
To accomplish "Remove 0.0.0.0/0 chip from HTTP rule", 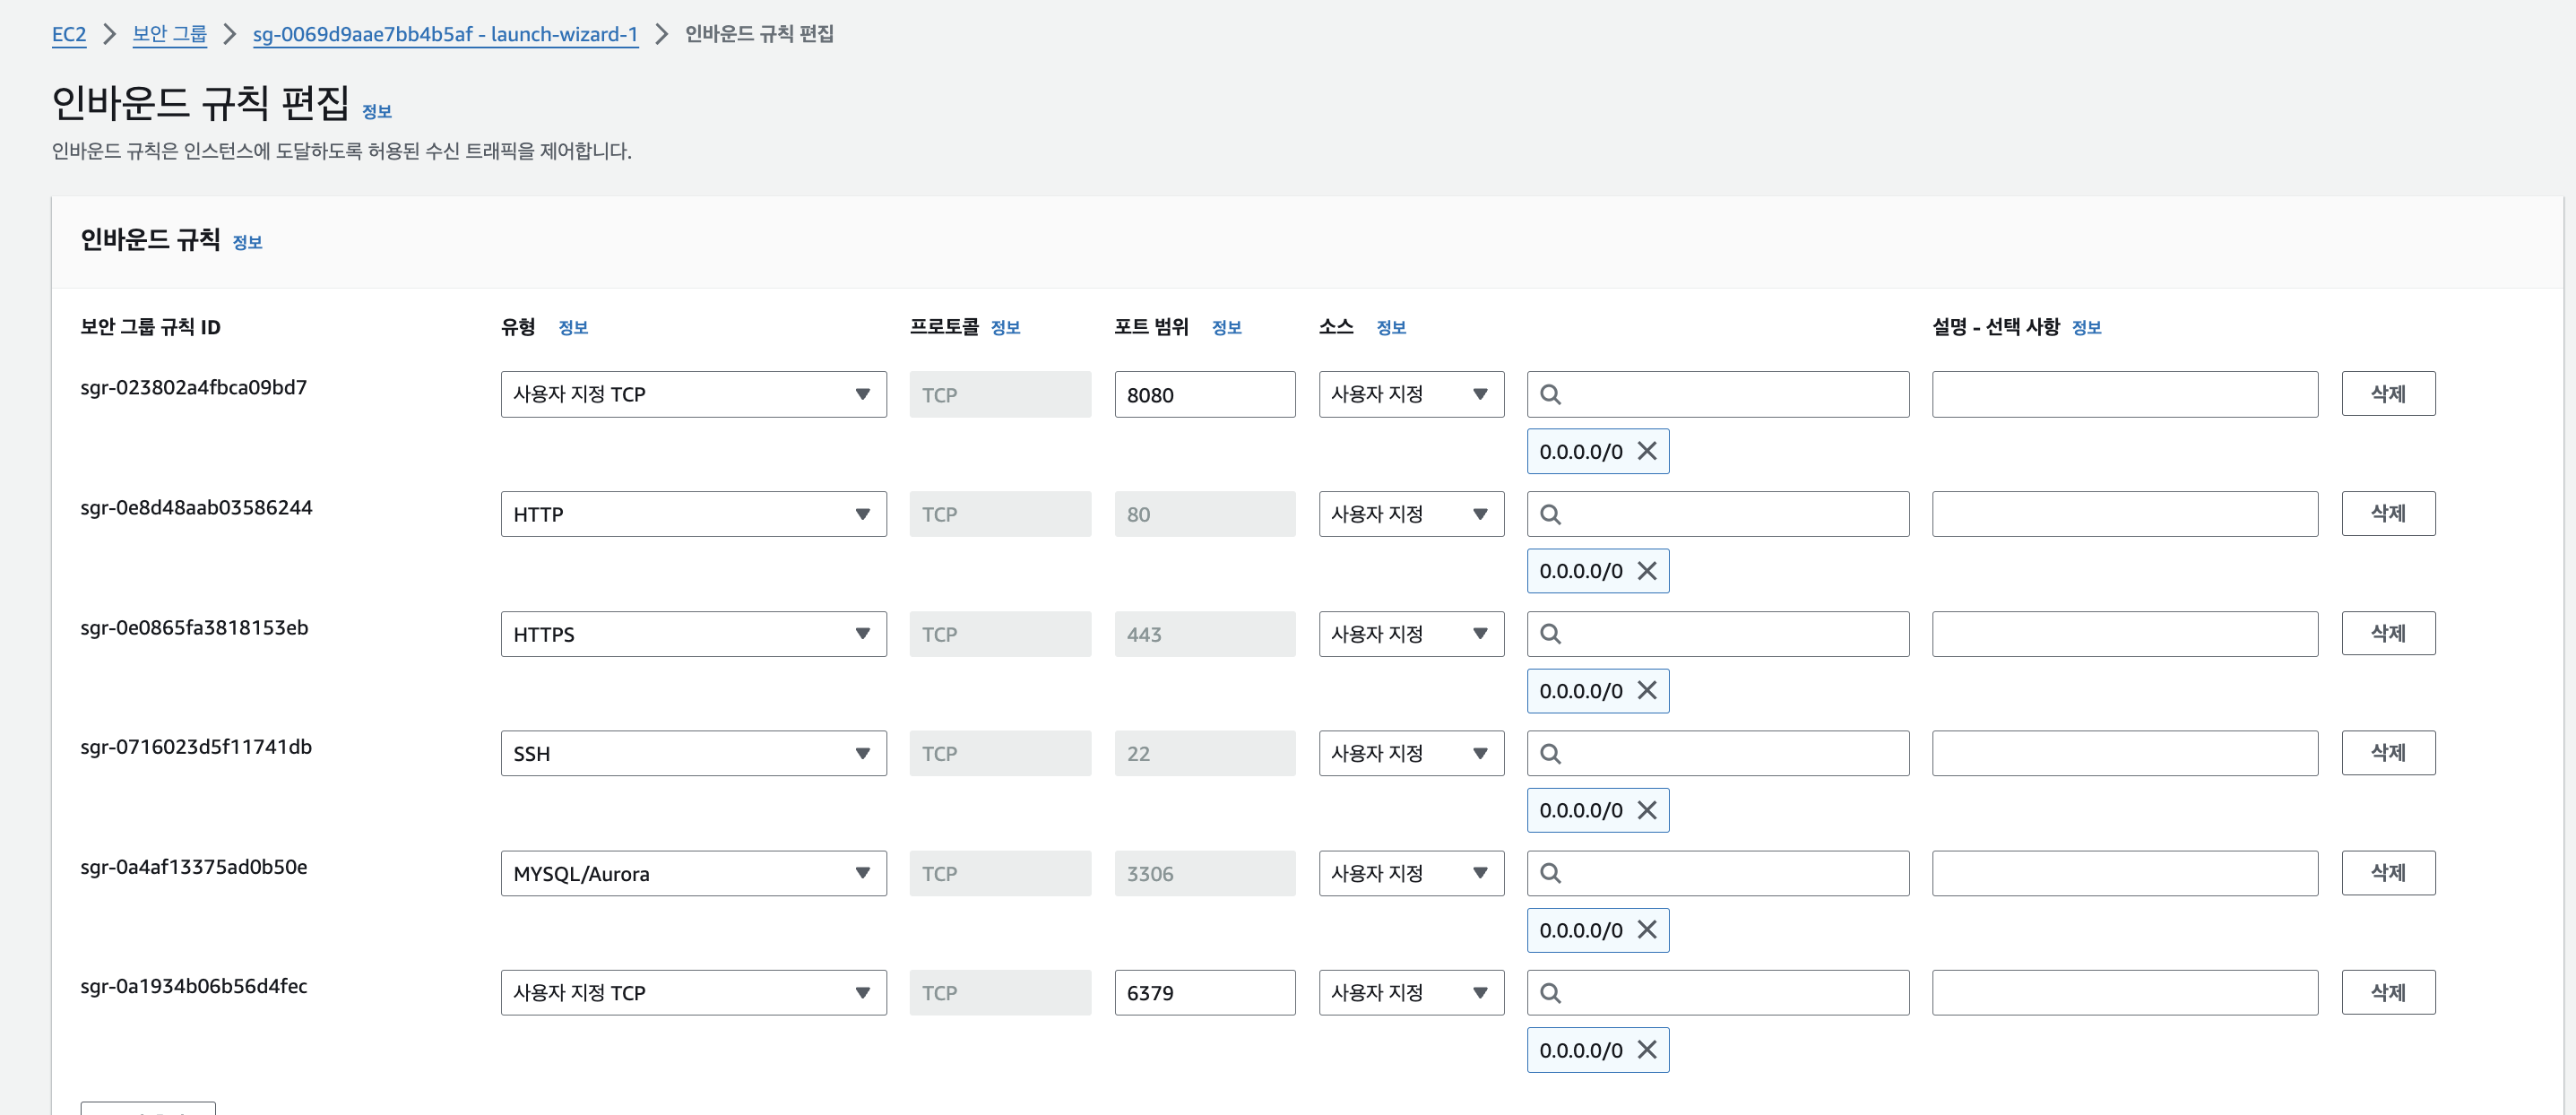I will click(1647, 571).
